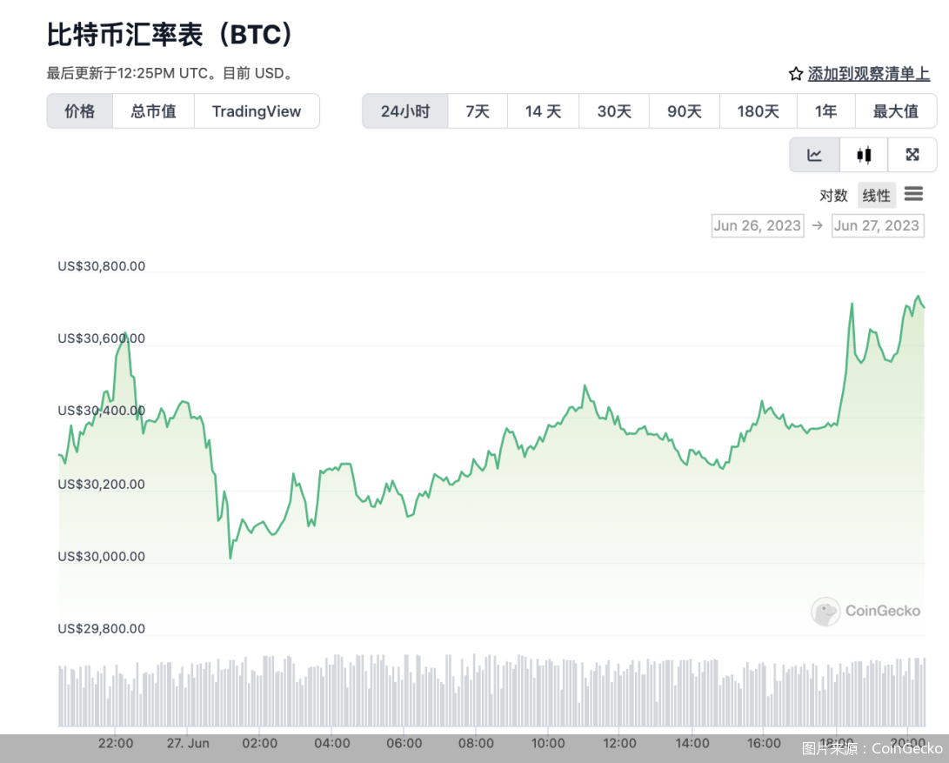Keep the scale on 线性
Screen dimensions: 949x763
coord(876,195)
